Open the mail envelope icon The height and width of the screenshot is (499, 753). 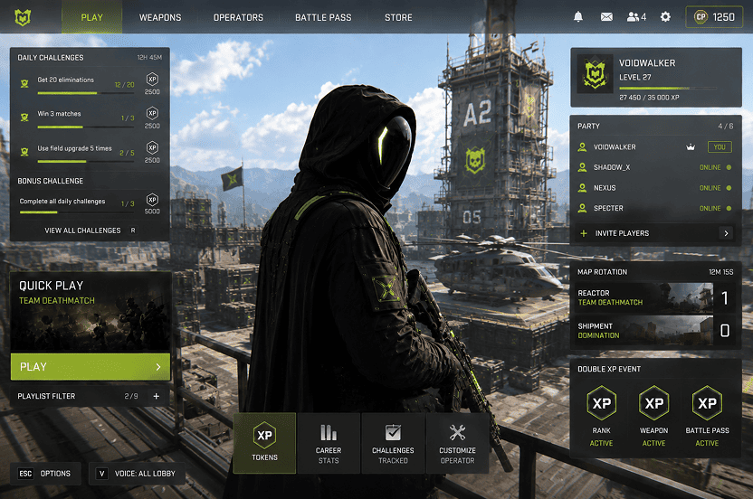(x=606, y=17)
